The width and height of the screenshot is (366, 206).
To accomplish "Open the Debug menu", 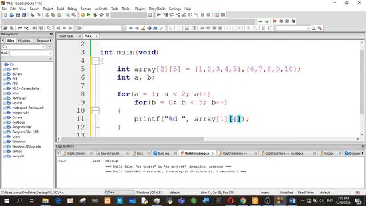I will (x=73, y=9).
